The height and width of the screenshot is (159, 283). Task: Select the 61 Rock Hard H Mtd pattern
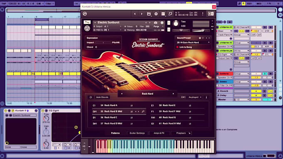(170, 124)
